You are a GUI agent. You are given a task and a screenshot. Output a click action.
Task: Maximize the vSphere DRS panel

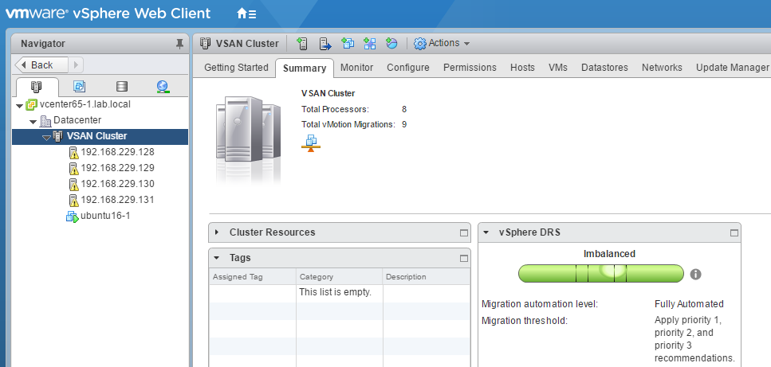coord(734,233)
